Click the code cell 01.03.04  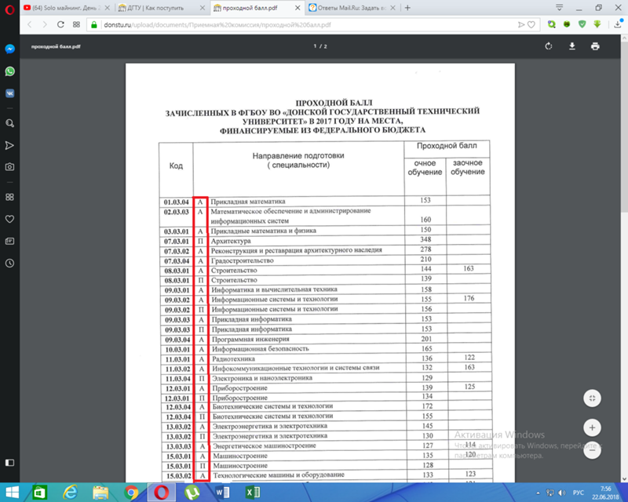(x=176, y=202)
